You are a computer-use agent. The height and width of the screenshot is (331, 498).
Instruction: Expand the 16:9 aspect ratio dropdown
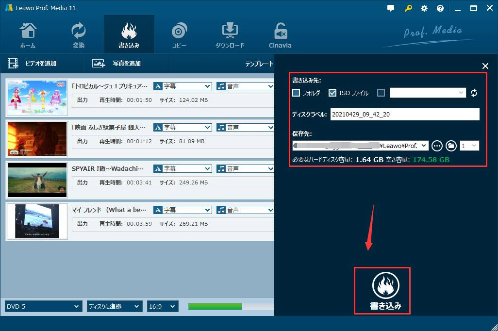[x=163, y=306]
